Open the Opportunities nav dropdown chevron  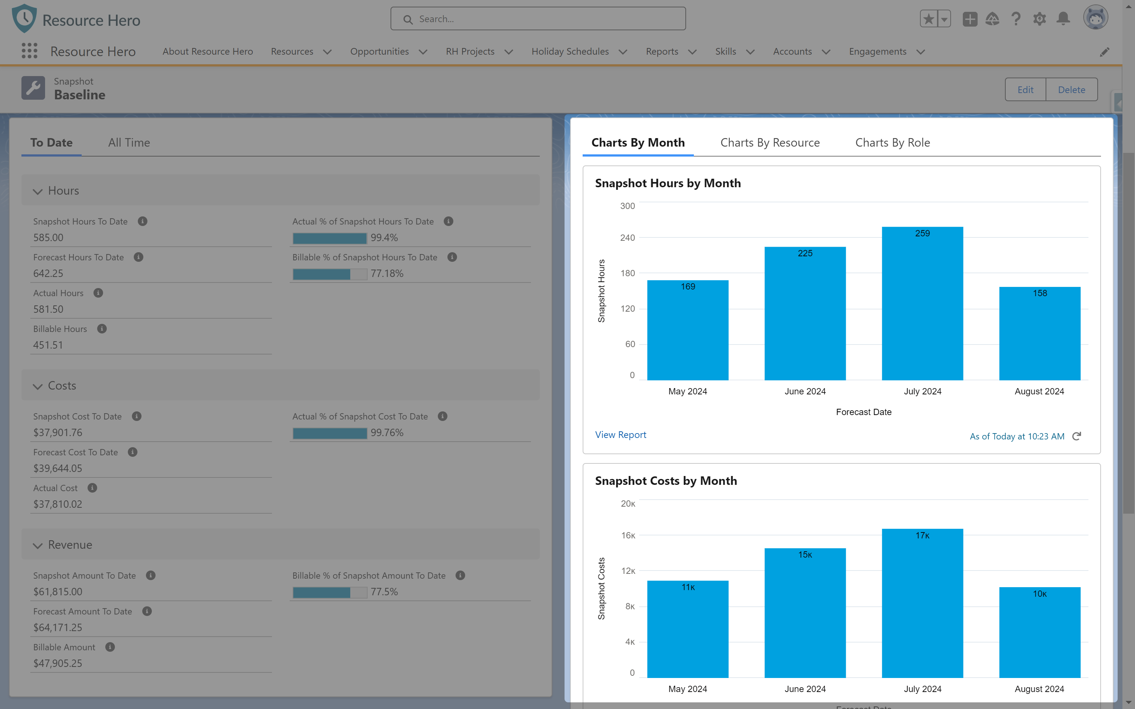423,52
